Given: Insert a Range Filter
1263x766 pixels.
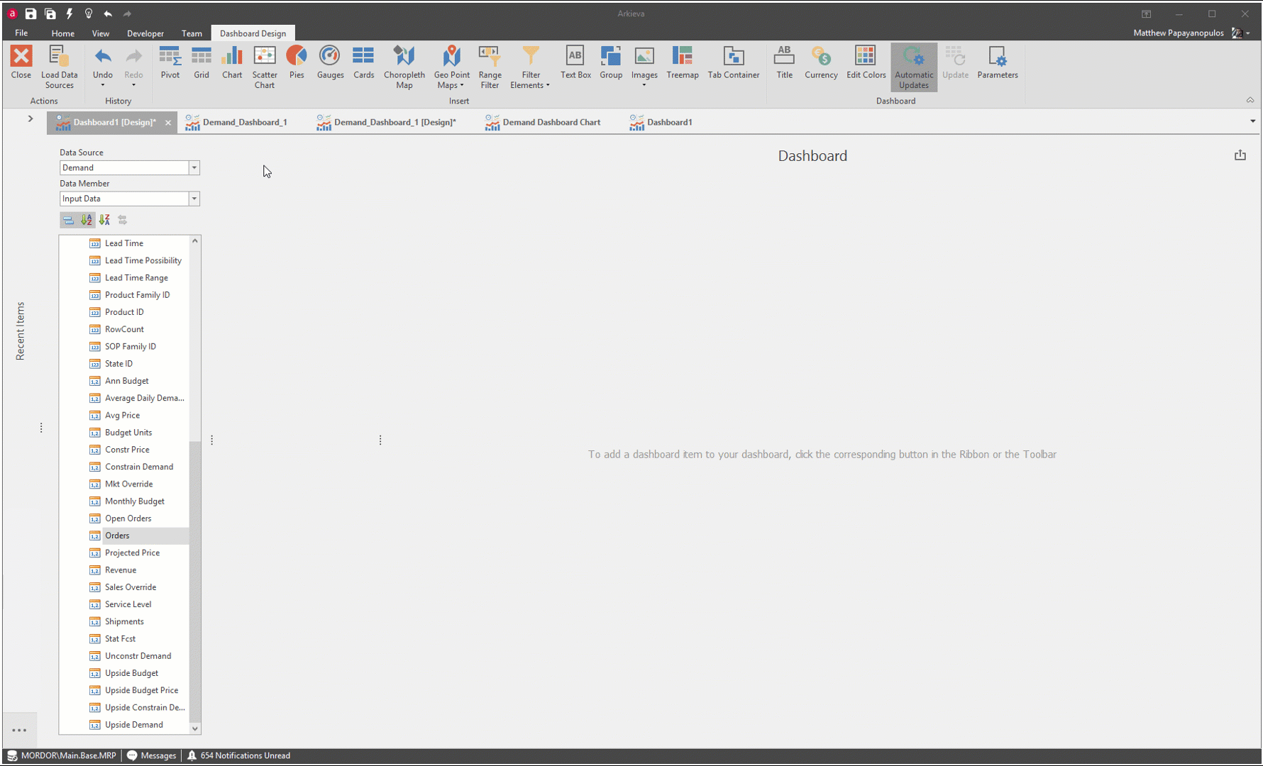Looking at the screenshot, I should (490, 67).
